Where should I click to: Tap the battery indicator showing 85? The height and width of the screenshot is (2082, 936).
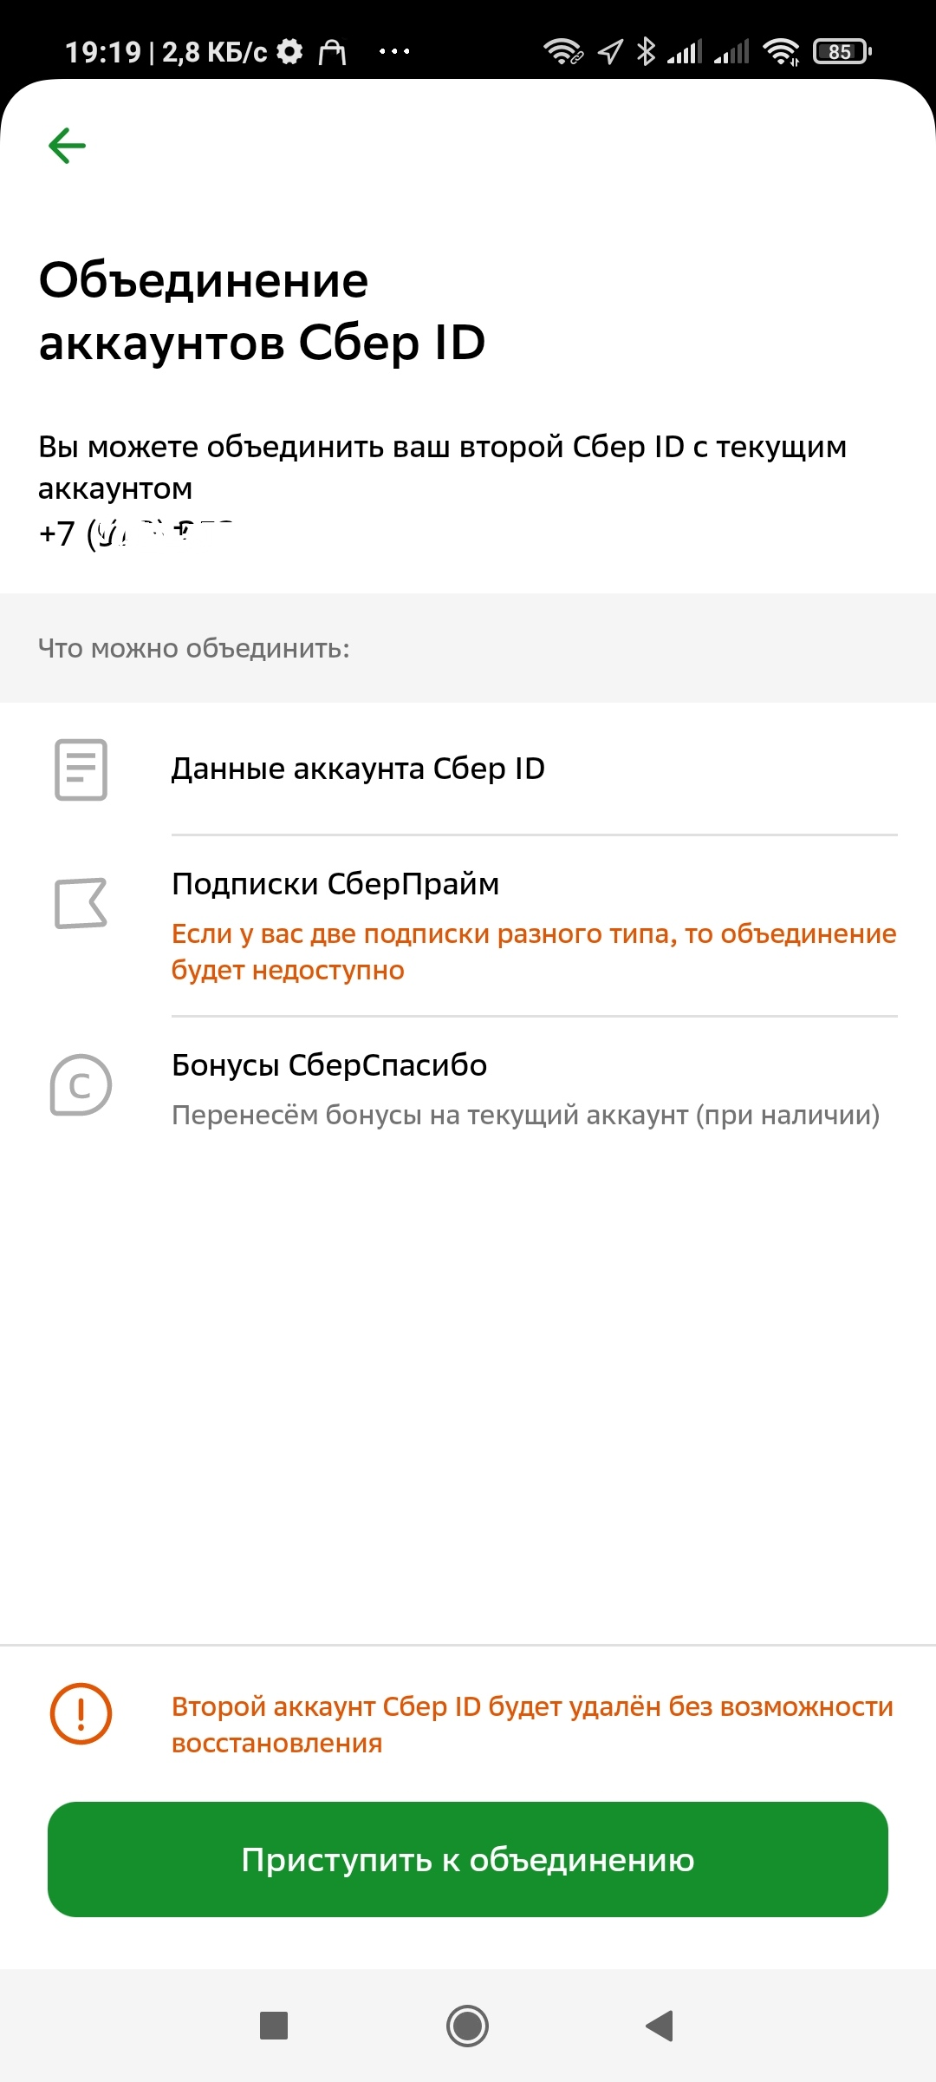842,52
